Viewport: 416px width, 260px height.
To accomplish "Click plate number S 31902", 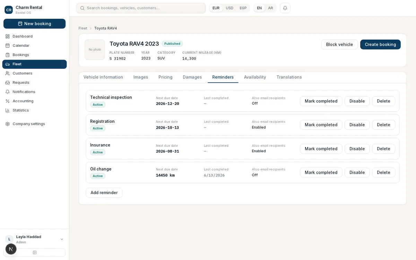I will tap(118, 59).
